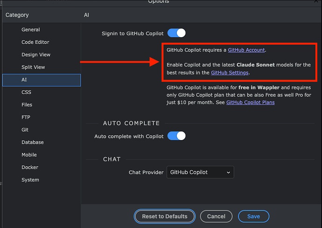Click the Save button
The image size is (322, 228).
point(253,216)
